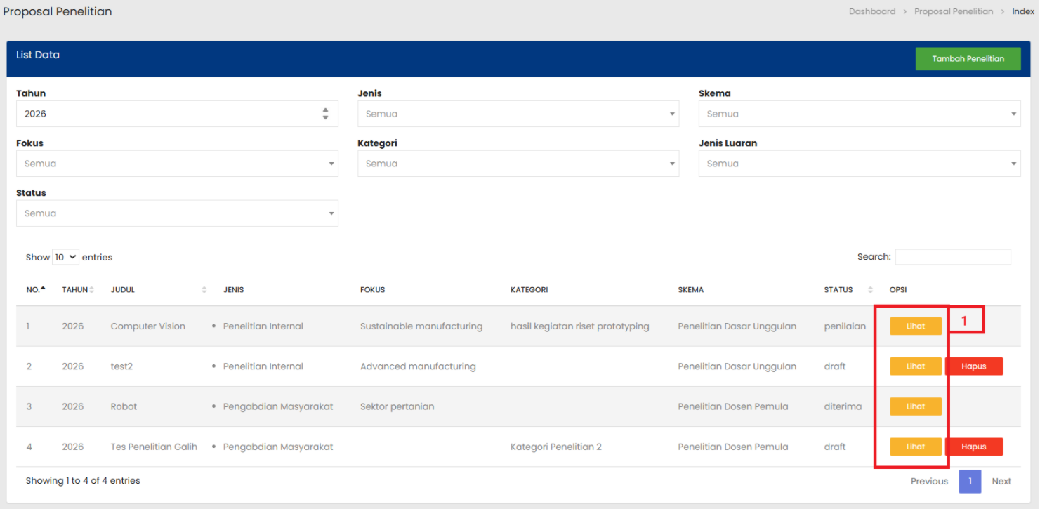The height and width of the screenshot is (509, 1040).
Task: Sort table by TAHUN column icon
Action: (x=92, y=290)
